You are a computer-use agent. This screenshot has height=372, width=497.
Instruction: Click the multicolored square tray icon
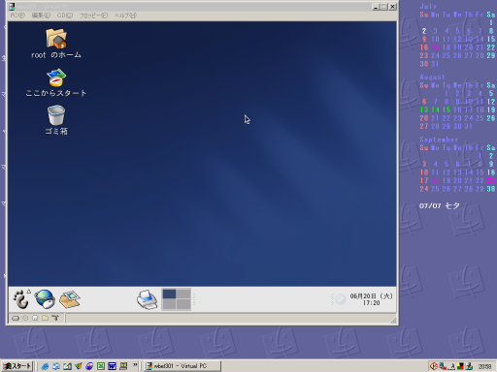(x=460, y=366)
